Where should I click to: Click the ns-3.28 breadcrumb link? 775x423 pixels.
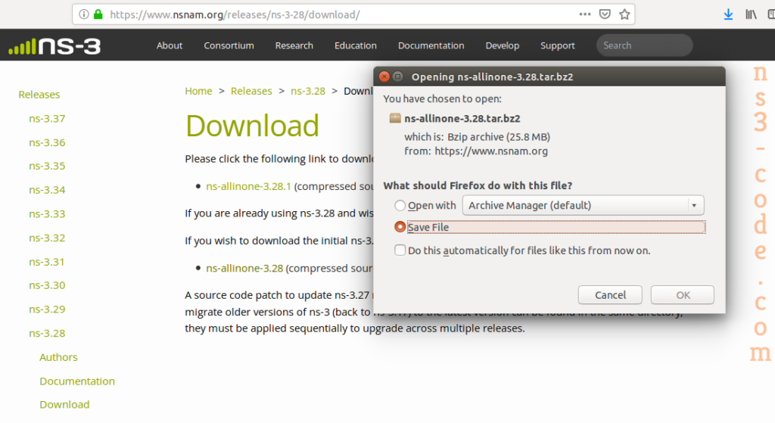[308, 91]
